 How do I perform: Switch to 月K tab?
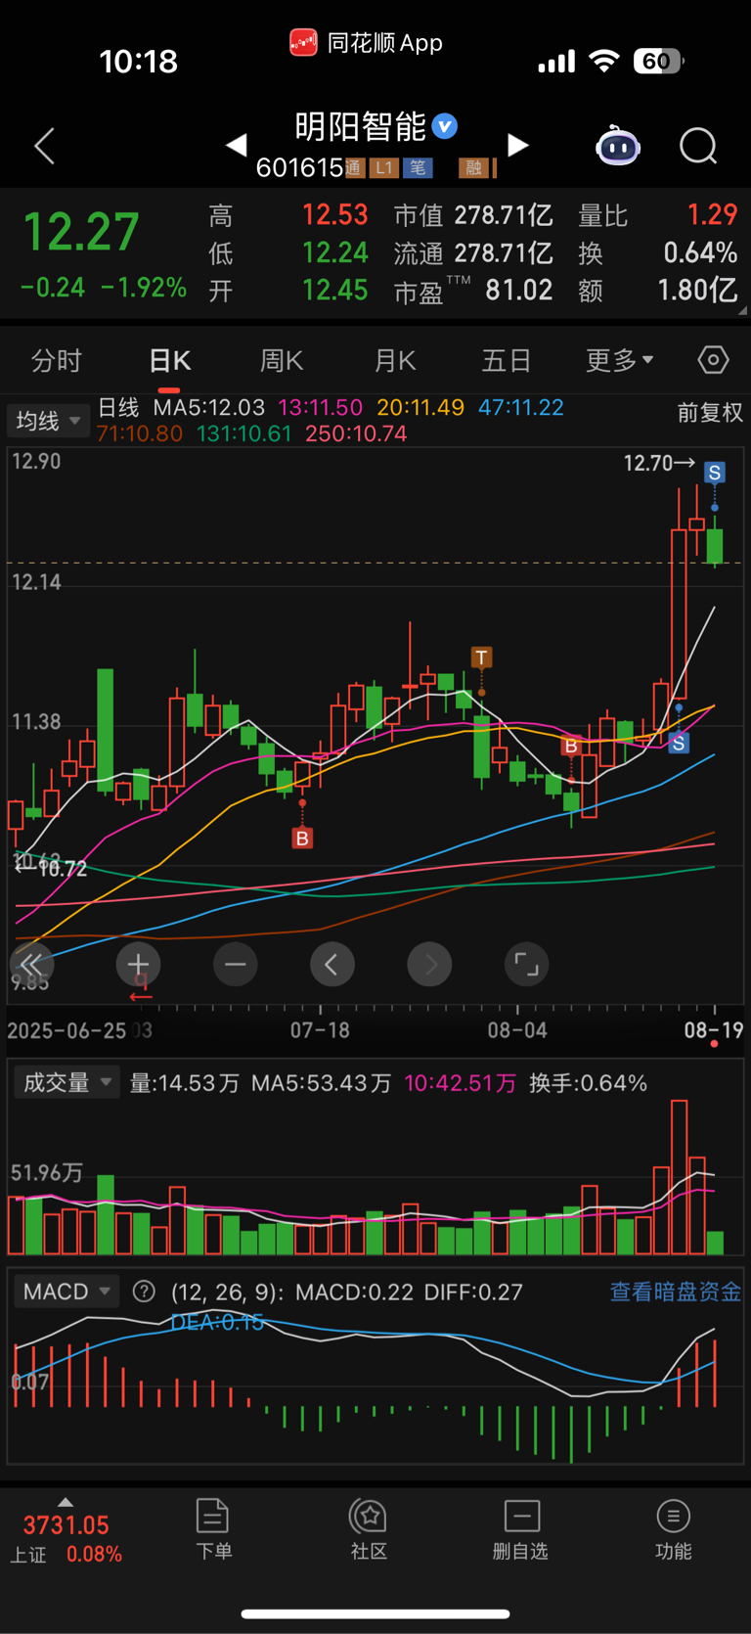395,361
